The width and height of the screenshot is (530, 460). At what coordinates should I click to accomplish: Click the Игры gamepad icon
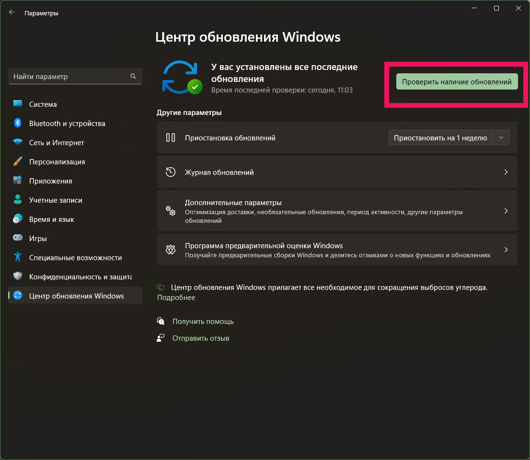tap(18, 238)
